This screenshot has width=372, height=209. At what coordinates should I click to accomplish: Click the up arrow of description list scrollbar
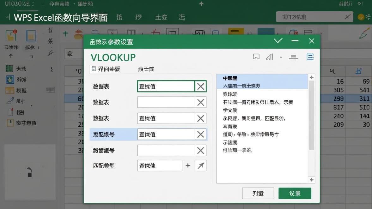click(x=312, y=77)
